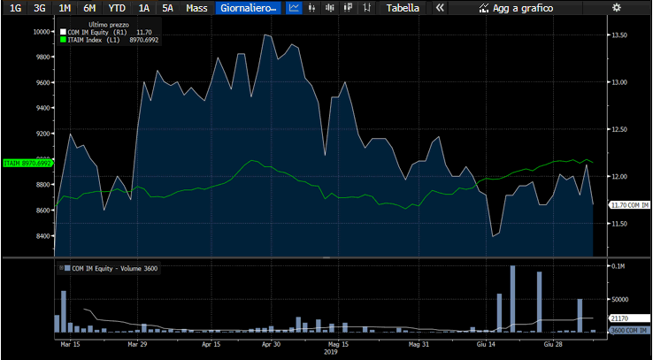Choose the 5A time range
This screenshot has height=360, width=653.
(167, 8)
